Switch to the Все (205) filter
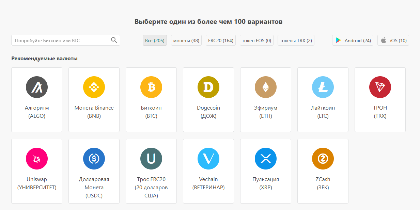The height and width of the screenshot is (210, 420). (x=155, y=41)
